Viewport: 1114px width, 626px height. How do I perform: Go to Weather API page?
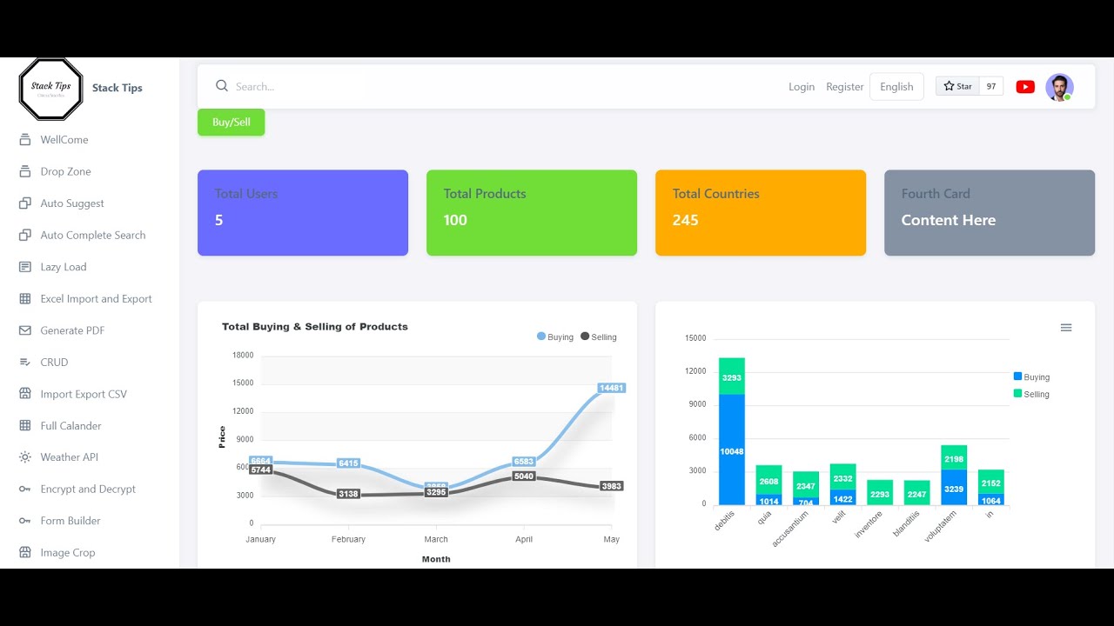coord(69,457)
